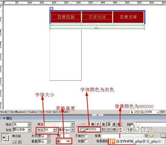
Task: Select the <td> tag in tag selector
Action: 48,112
